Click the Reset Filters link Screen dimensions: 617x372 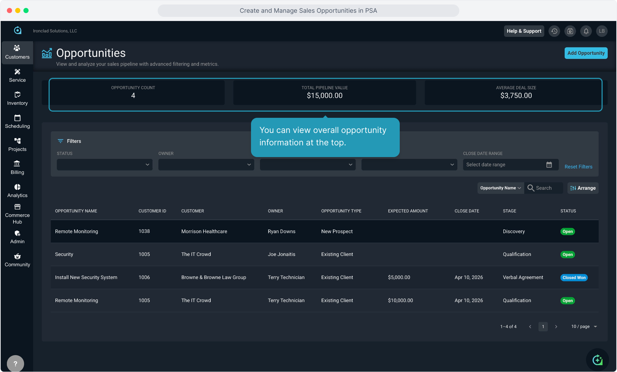tap(578, 167)
